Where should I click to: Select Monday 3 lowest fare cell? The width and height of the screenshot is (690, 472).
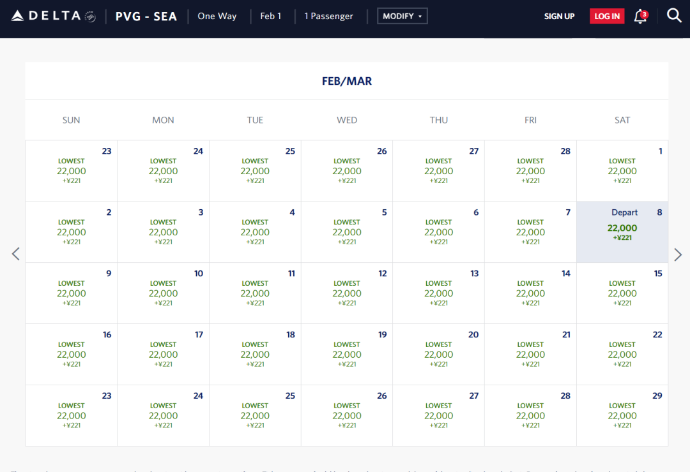[163, 232]
